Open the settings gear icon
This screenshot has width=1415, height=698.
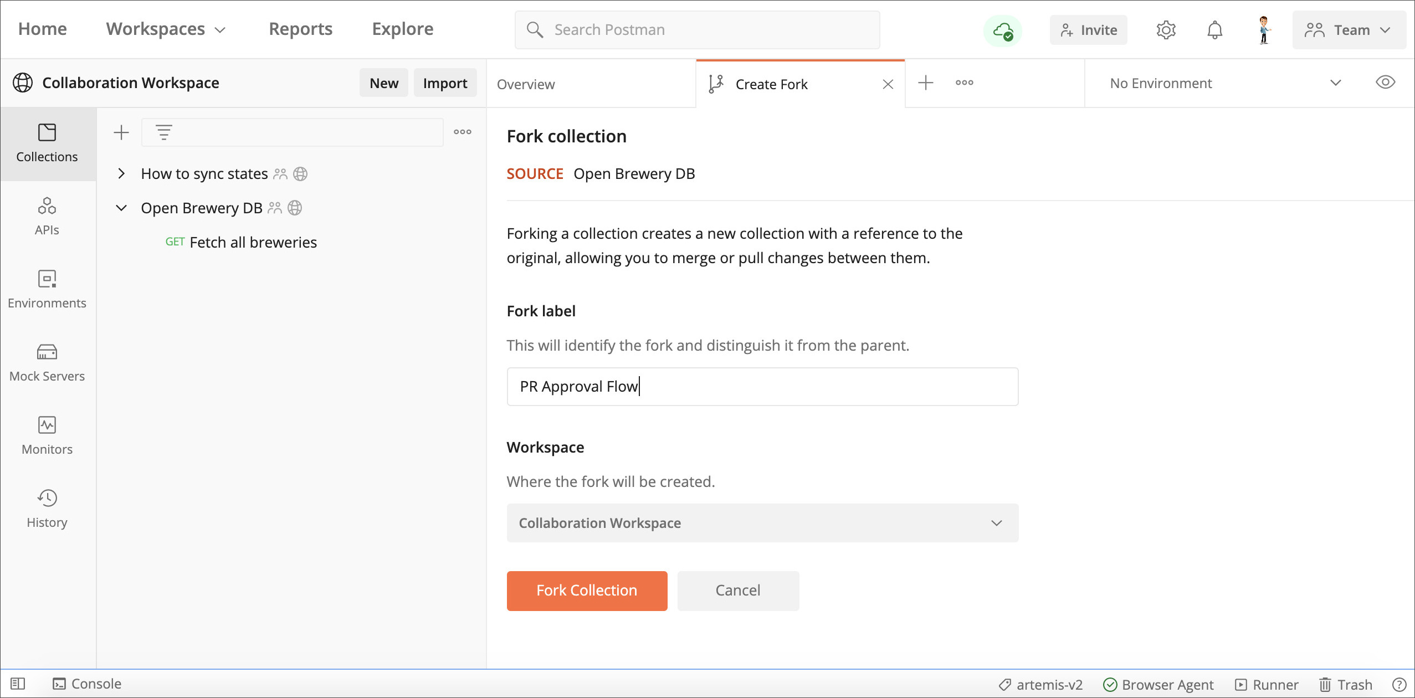pyautogui.click(x=1166, y=30)
